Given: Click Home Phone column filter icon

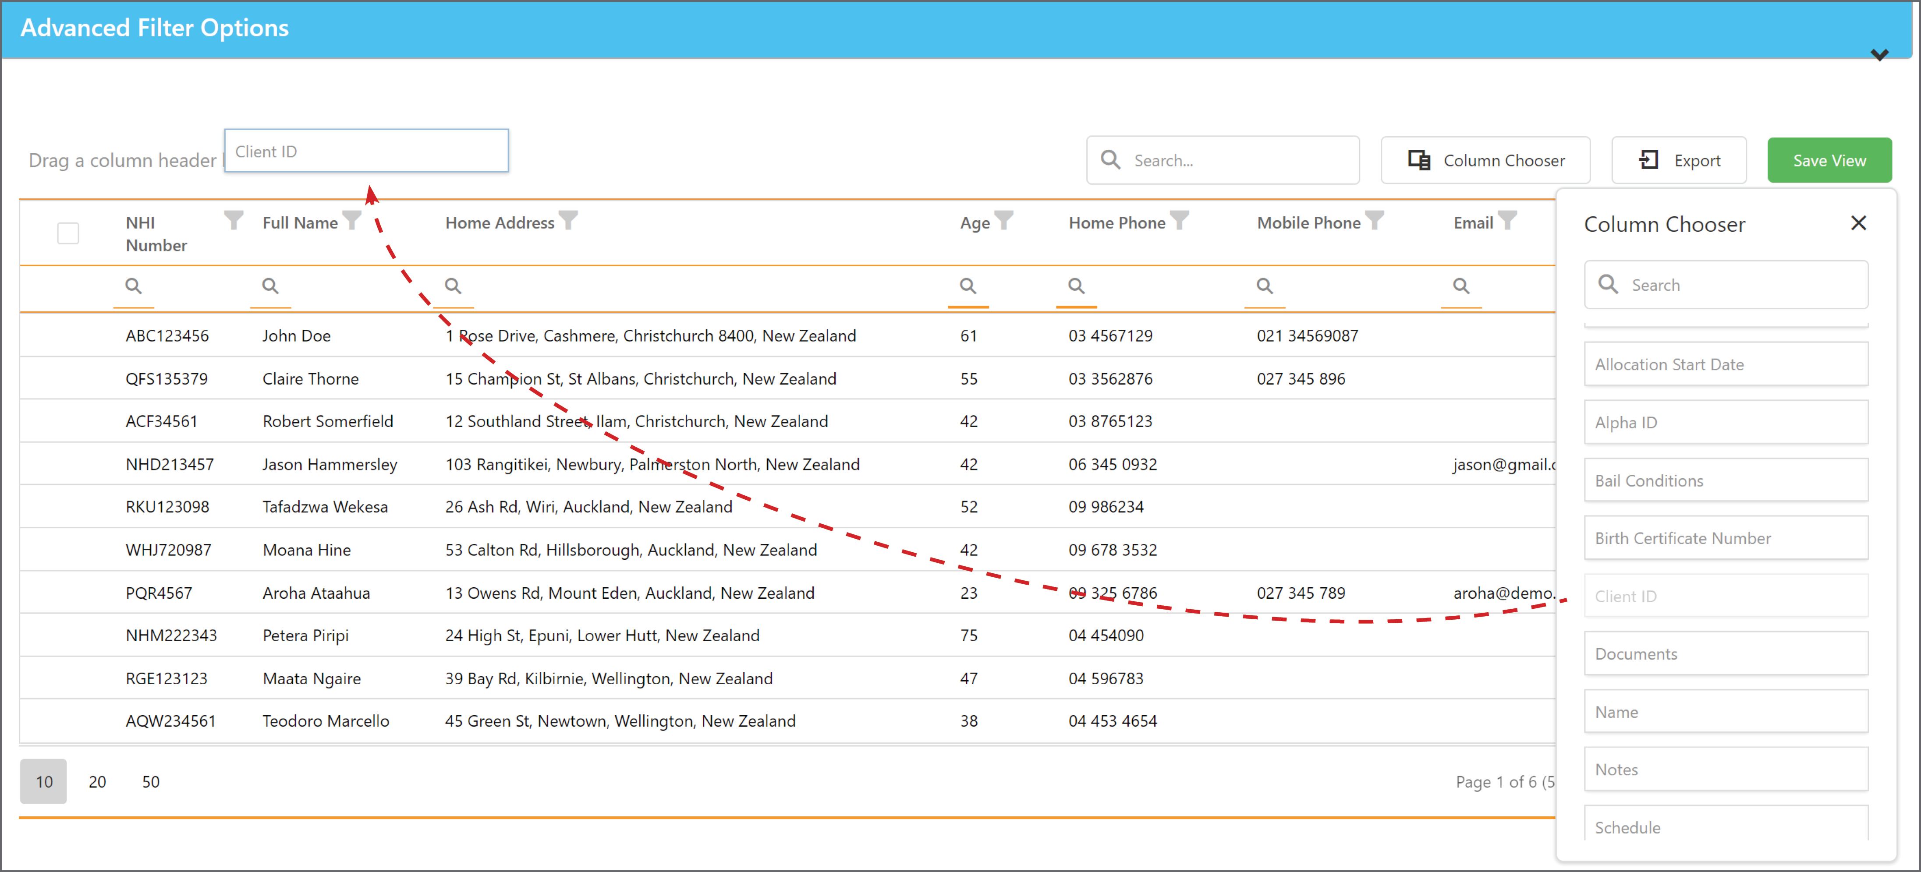Looking at the screenshot, I should coord(1179,220).
